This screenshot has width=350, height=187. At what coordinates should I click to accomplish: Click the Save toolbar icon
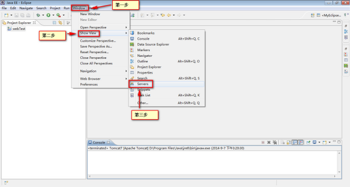[x=17, y=15]
